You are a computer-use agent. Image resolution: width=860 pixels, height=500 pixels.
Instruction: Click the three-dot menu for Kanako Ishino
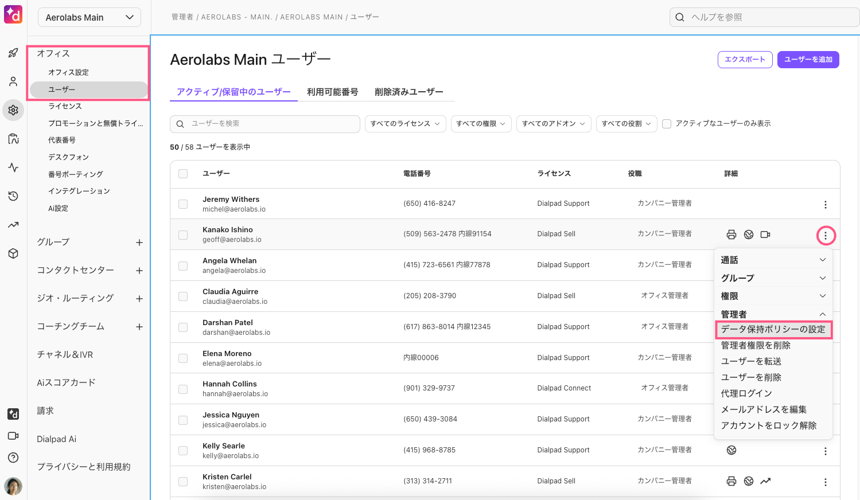(826, 236)
